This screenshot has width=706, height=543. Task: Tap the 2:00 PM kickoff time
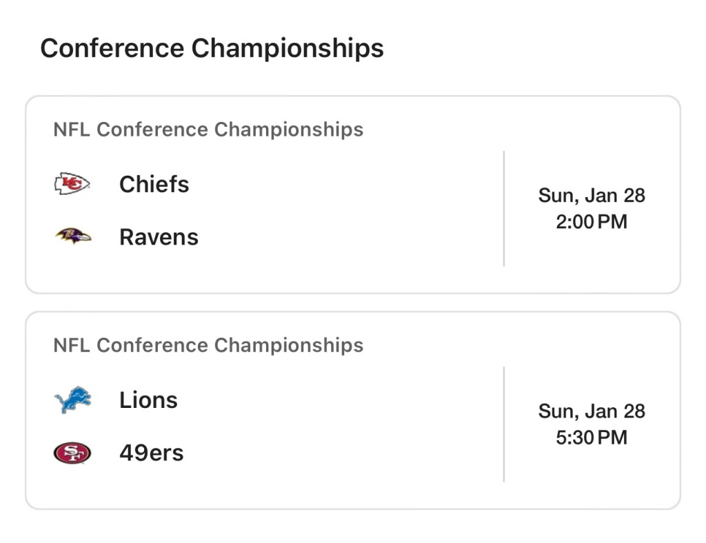(592, 222)
